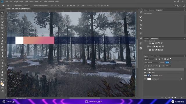This screenshot has width=186, height=104.
Task: Toggle layer filtering on/off switch
Action: point(171,59)
